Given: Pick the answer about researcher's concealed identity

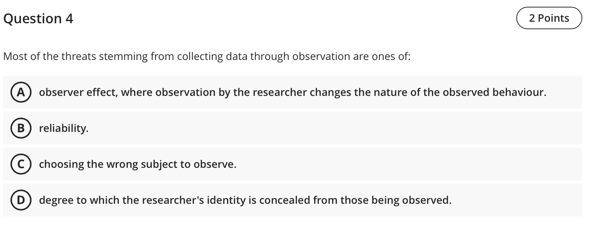Looking at the screenshot, I should click(x=245, y=200).
